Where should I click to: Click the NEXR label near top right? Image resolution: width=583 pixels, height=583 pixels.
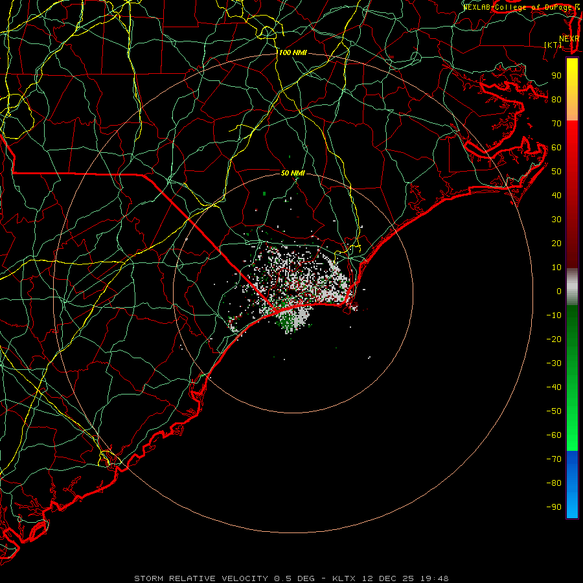click(569, 39)
